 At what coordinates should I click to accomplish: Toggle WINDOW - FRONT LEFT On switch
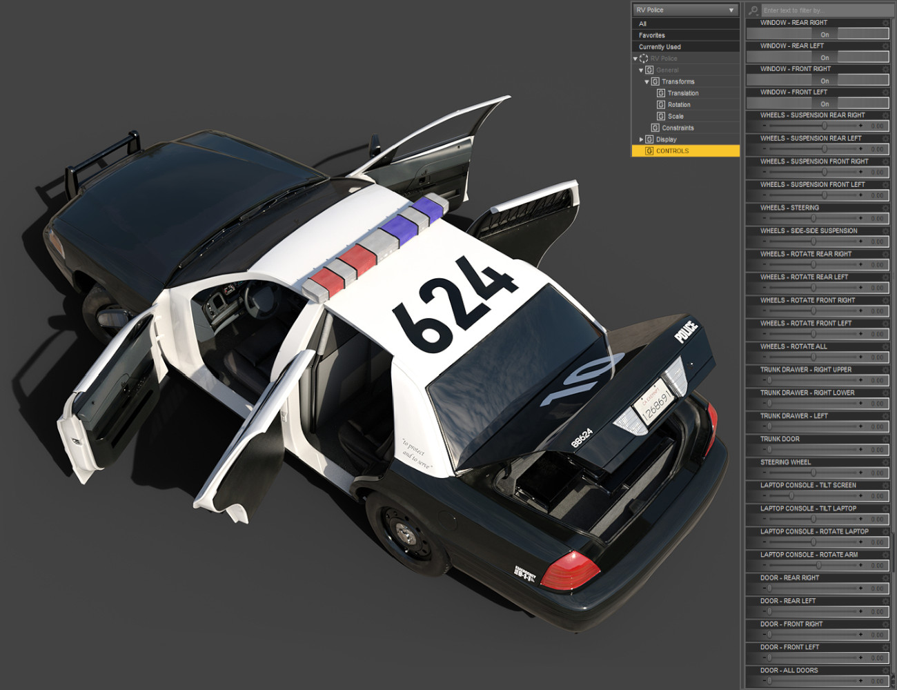tap(818, 103)
